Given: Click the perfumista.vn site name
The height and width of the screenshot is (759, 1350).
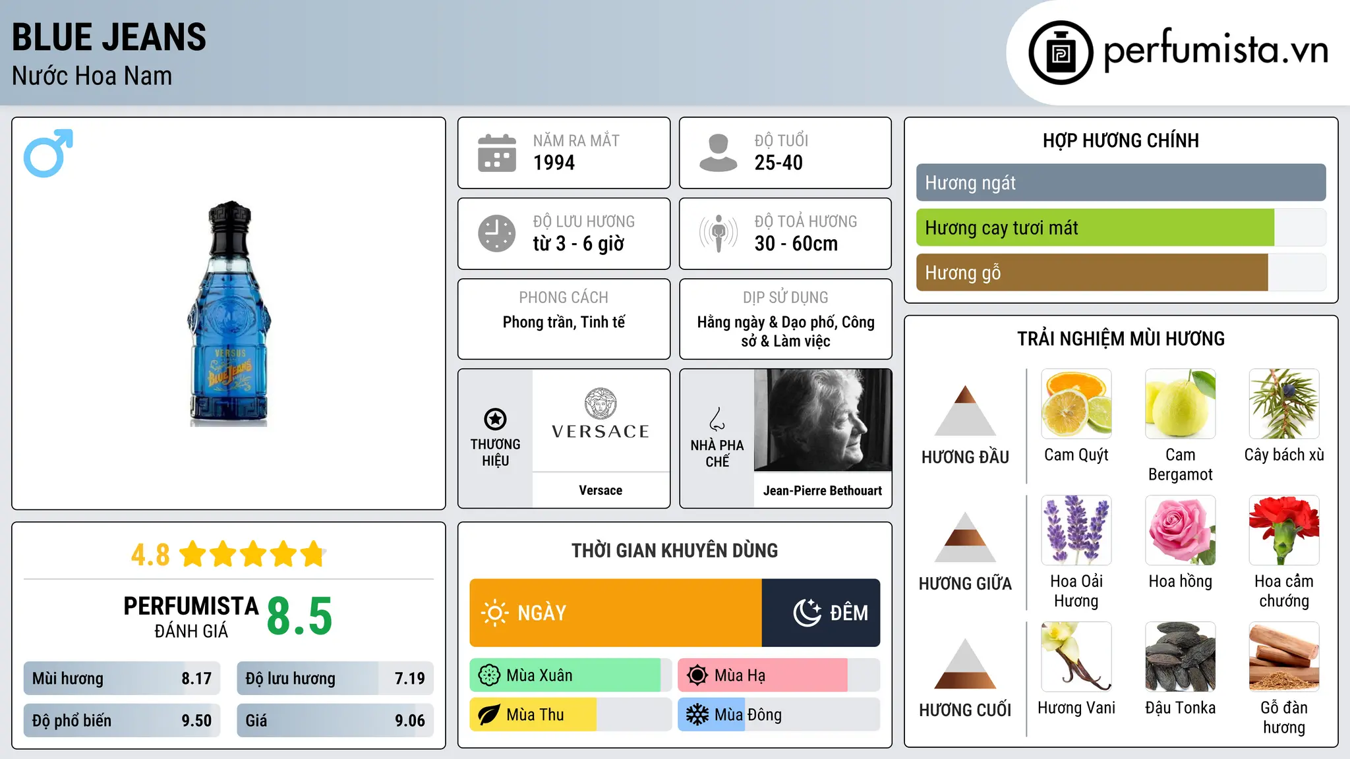Looking at the screenshot, I should 1216,50.
